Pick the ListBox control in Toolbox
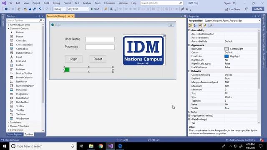Image resolution: width=267 pixels, height=150 pixels. click(x=20, y=65)
